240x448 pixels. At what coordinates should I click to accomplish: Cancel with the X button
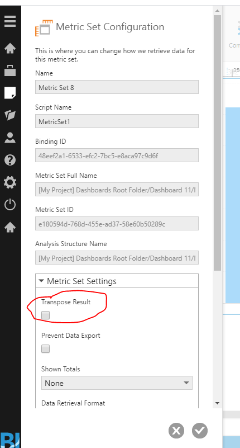pyautogui.click(x=176, y=430)
